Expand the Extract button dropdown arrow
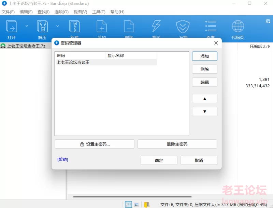 (x=58, y=26)
